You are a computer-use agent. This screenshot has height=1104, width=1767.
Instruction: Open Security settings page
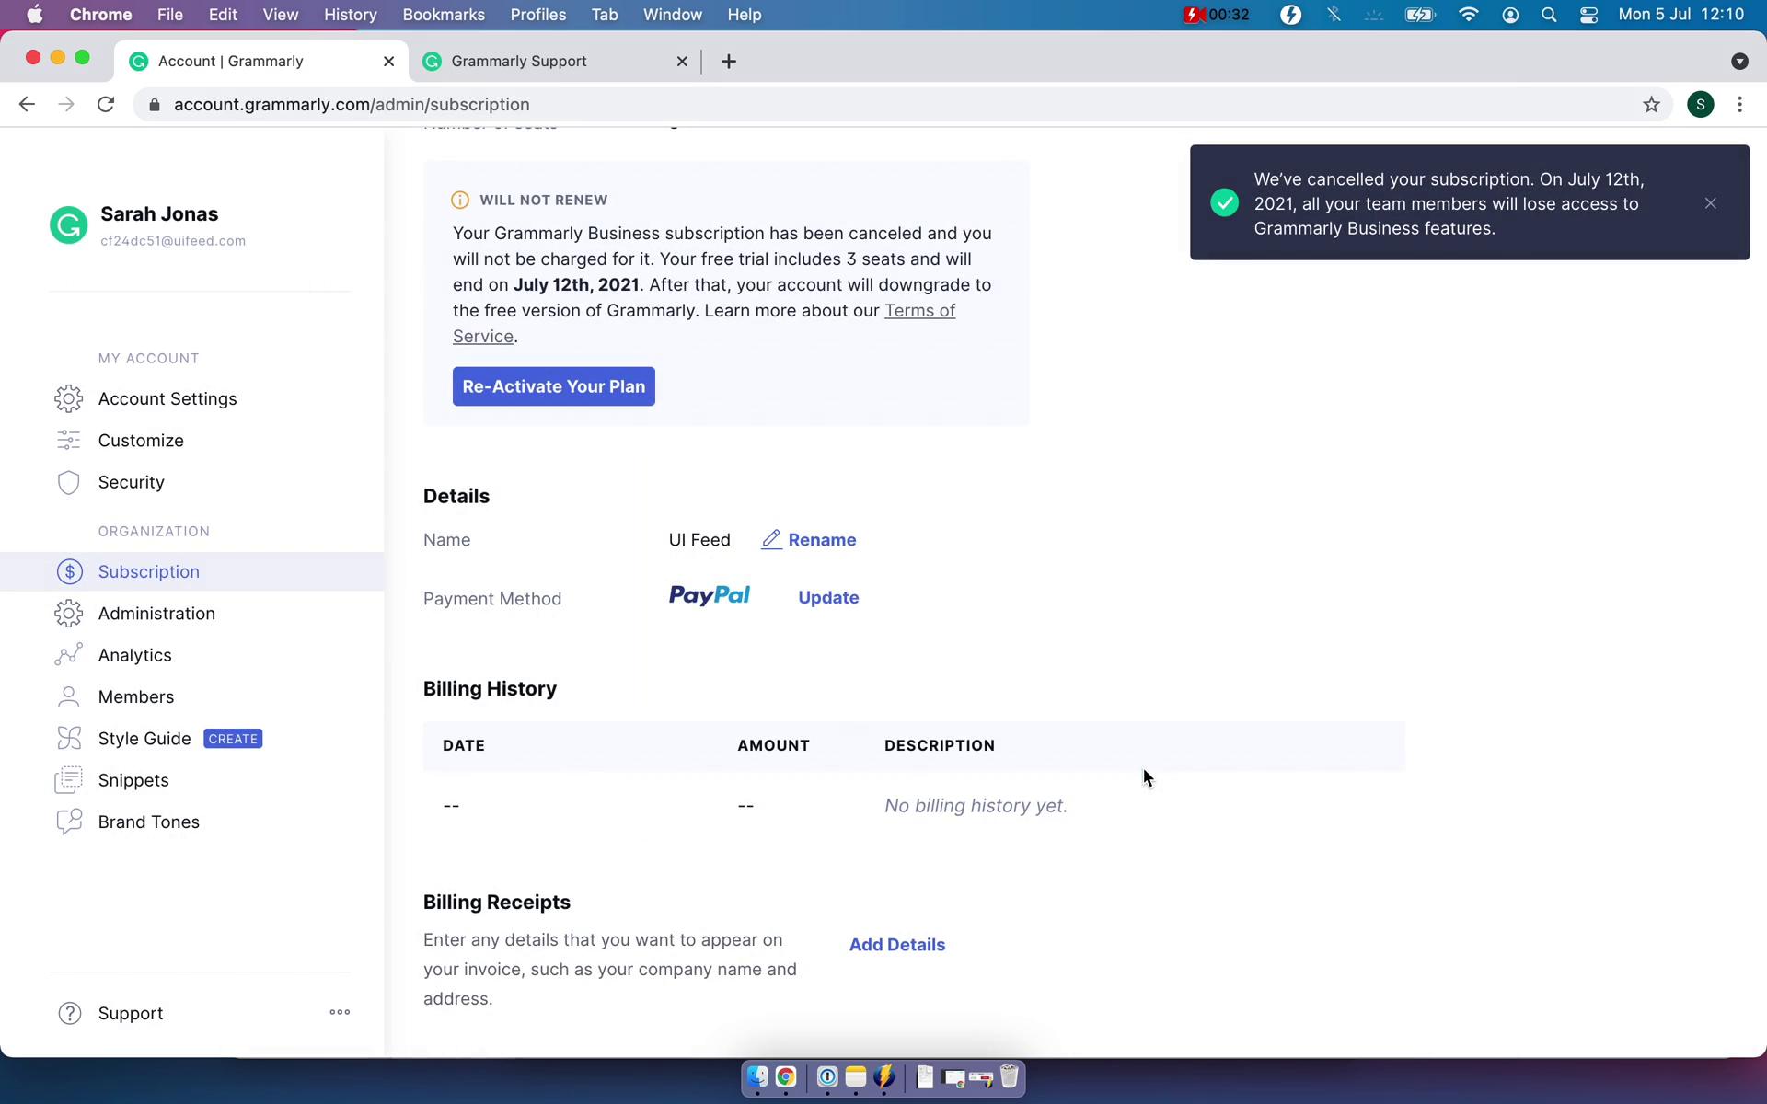coord(133,482)
